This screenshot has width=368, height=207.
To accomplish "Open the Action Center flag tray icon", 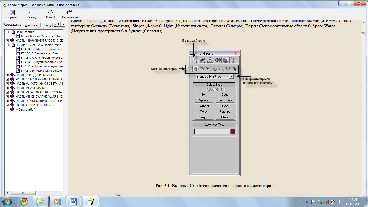I will tap(313, 202).
